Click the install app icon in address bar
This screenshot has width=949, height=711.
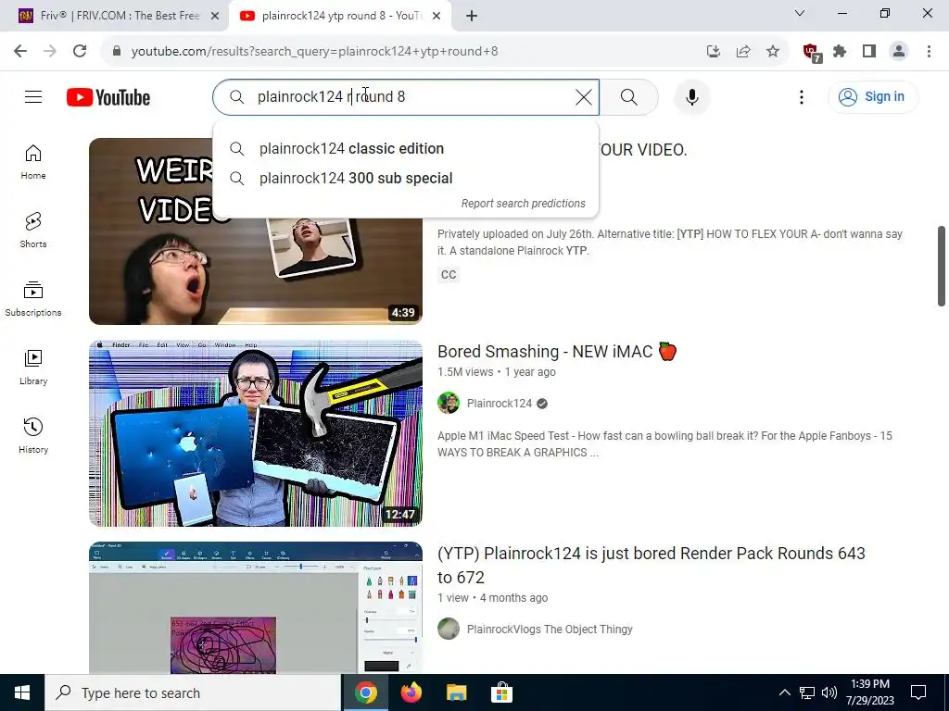coord(714,52)
